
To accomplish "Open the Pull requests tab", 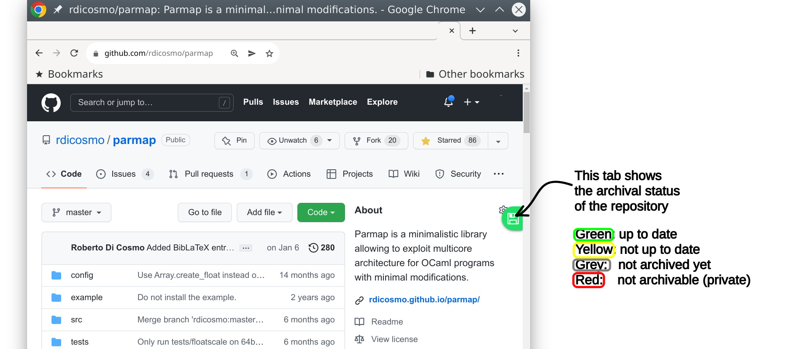I will click(210, 174).
